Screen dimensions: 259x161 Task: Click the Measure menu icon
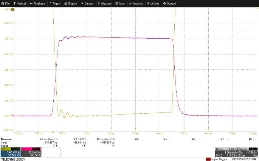click(x=99, y=3)
